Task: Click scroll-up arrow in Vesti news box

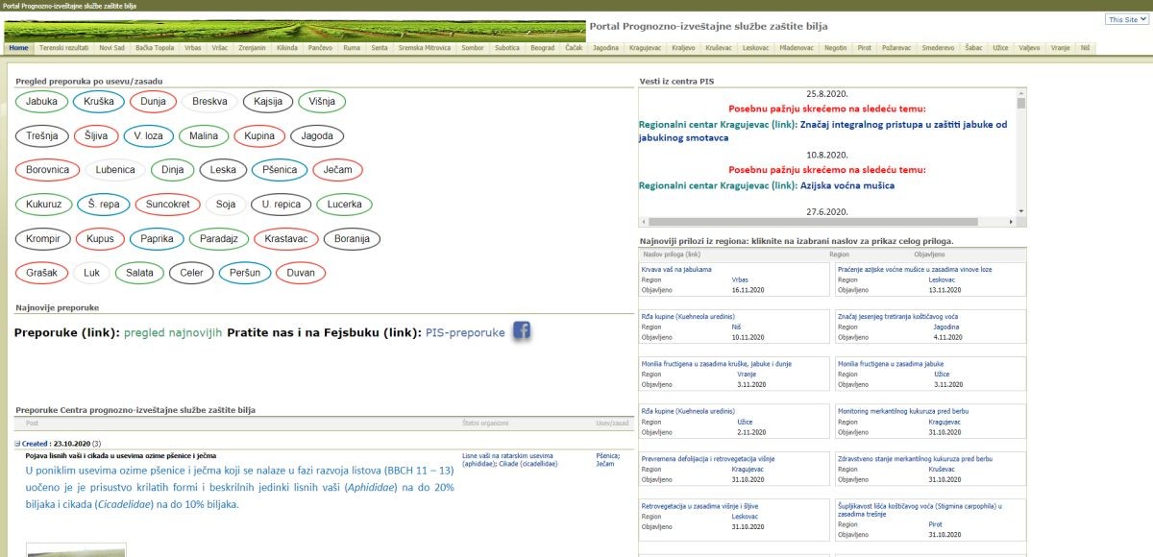Action: 1020,92
